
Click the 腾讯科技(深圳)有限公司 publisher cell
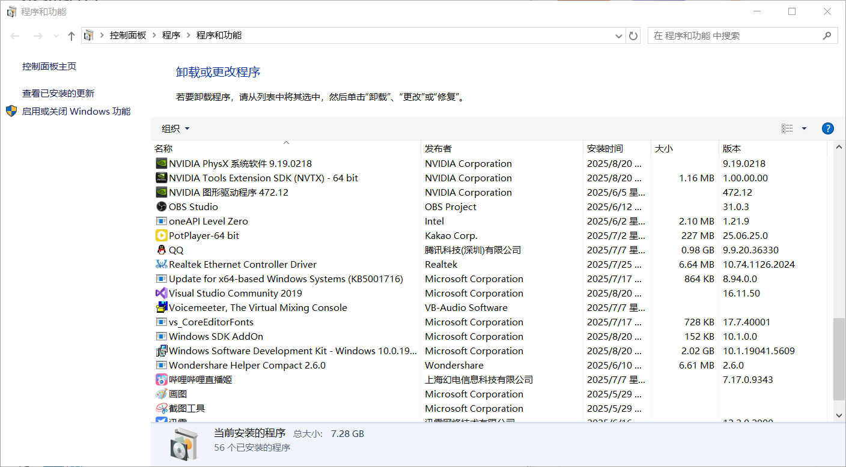point(473,250)
